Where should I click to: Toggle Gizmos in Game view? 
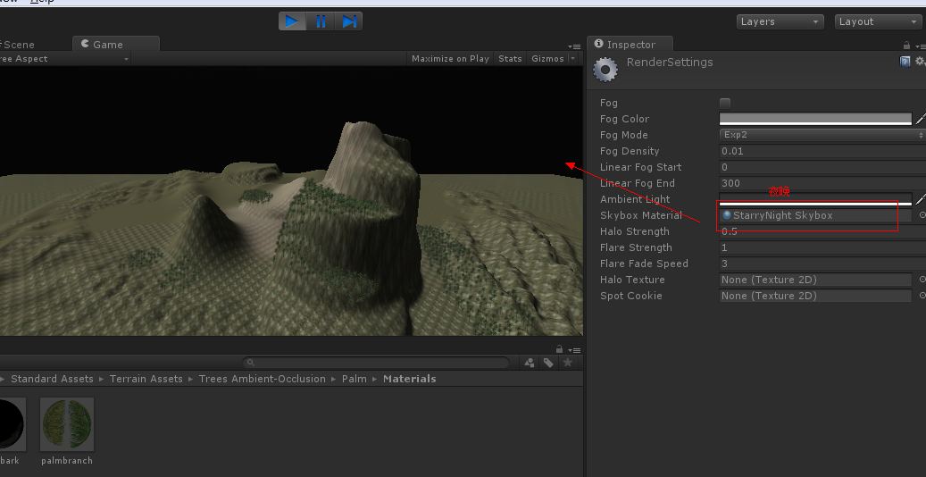(x=547, y=59)
